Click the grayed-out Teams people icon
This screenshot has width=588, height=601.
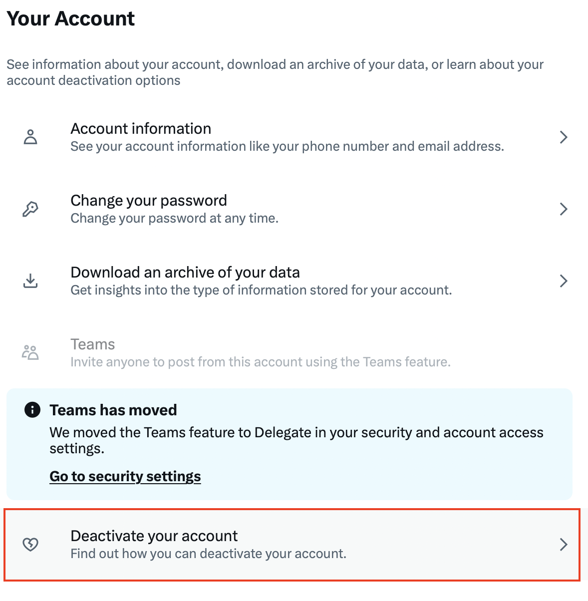pos(30,352)
